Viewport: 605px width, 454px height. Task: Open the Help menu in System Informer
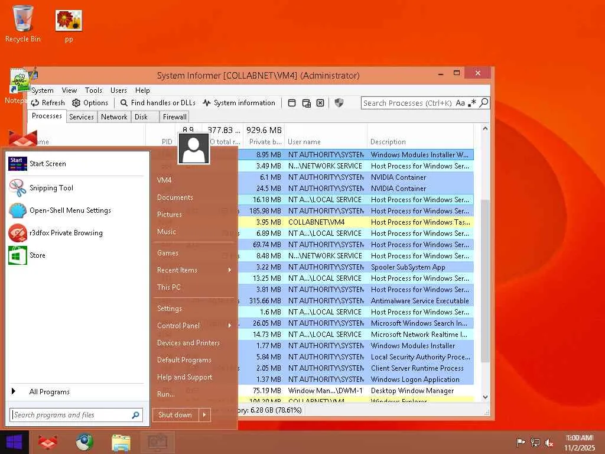click(x=142, y=90)
